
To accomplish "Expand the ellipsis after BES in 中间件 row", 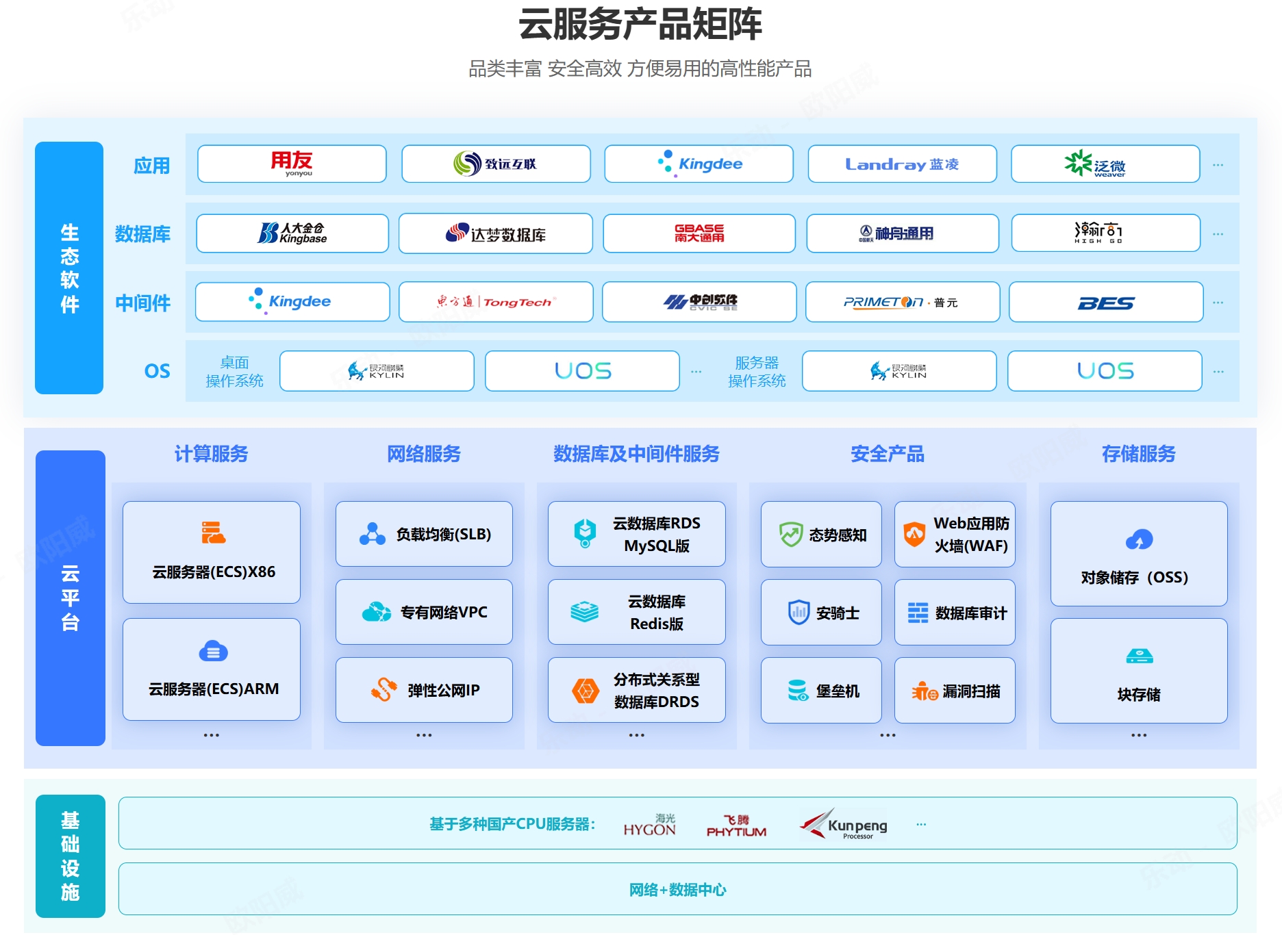I will coord(1218,303).
